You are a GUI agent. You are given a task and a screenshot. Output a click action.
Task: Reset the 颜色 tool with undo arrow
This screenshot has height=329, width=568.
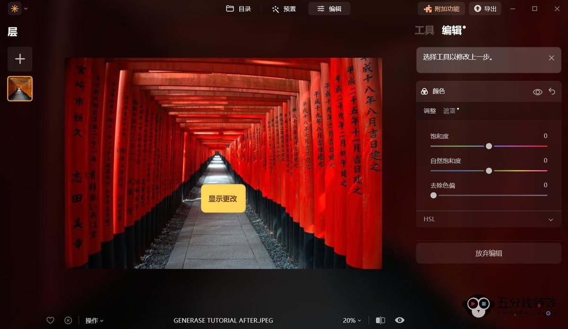pyautogui.click(x=552, y=92)
